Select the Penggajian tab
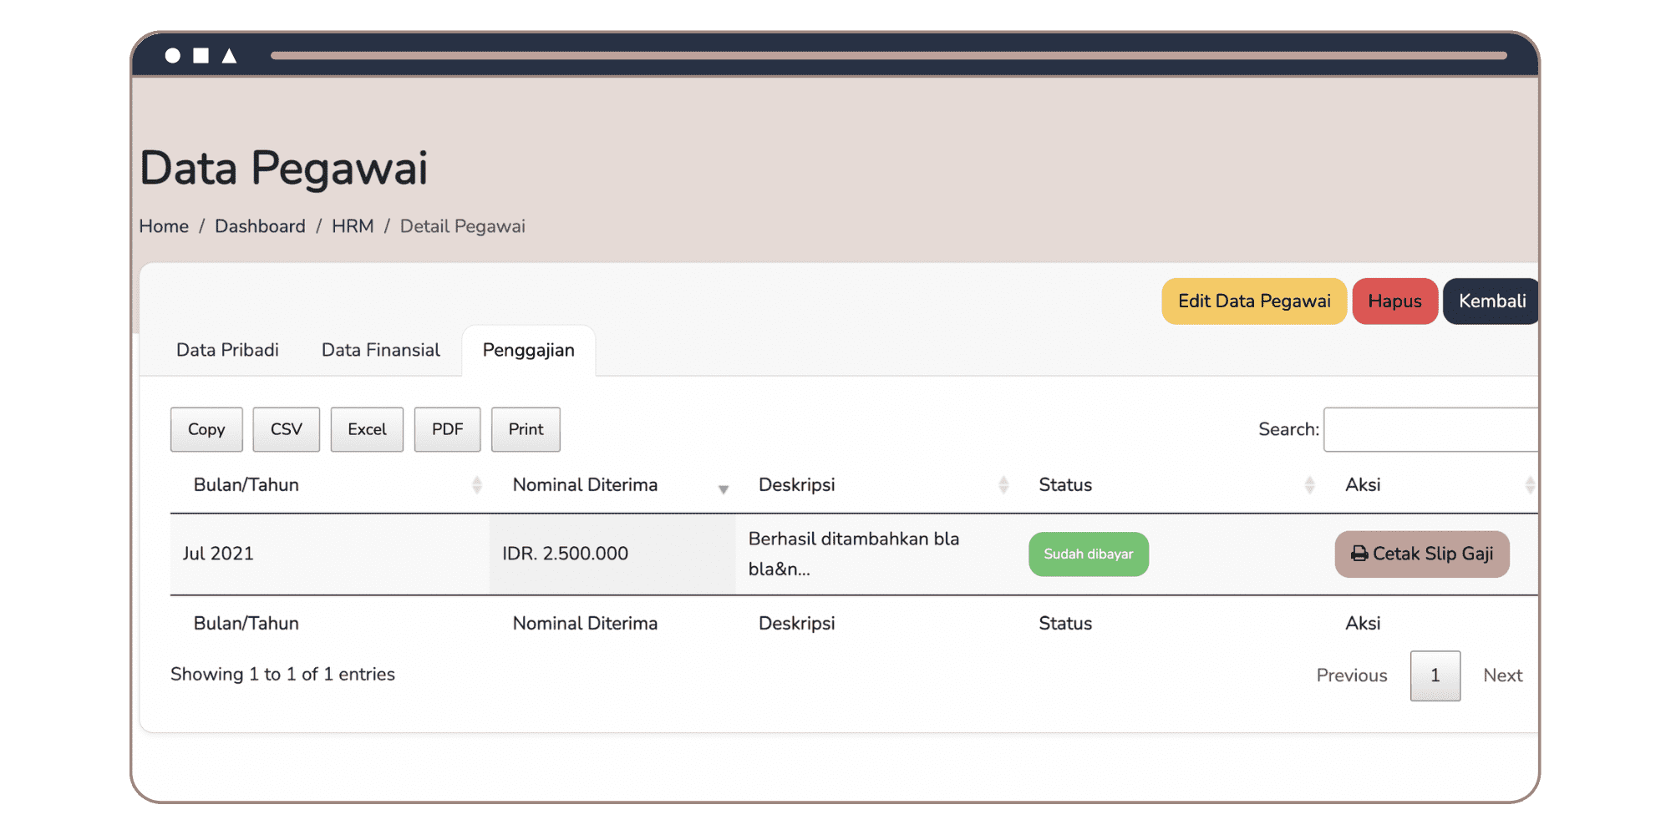The width and height of the screenshot is (1671, 835). pyautogui.click(x=528, y=351)
